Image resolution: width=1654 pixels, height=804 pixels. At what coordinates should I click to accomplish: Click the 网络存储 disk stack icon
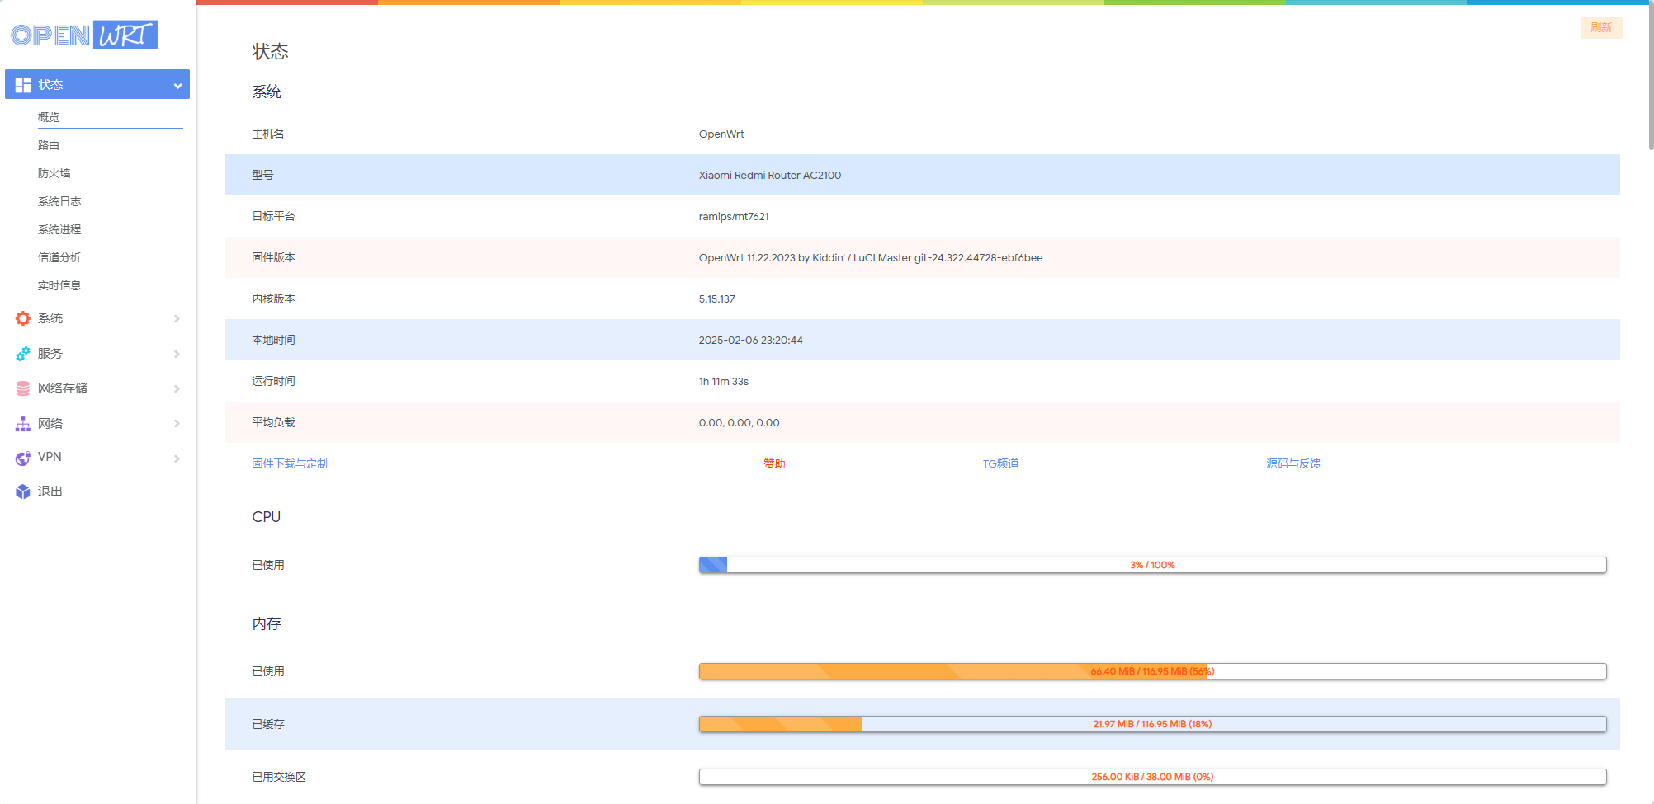click(x=23, y=388)
